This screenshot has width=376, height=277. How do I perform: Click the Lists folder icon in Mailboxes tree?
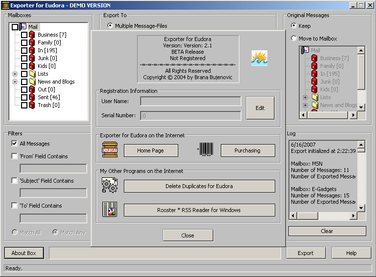32,74
